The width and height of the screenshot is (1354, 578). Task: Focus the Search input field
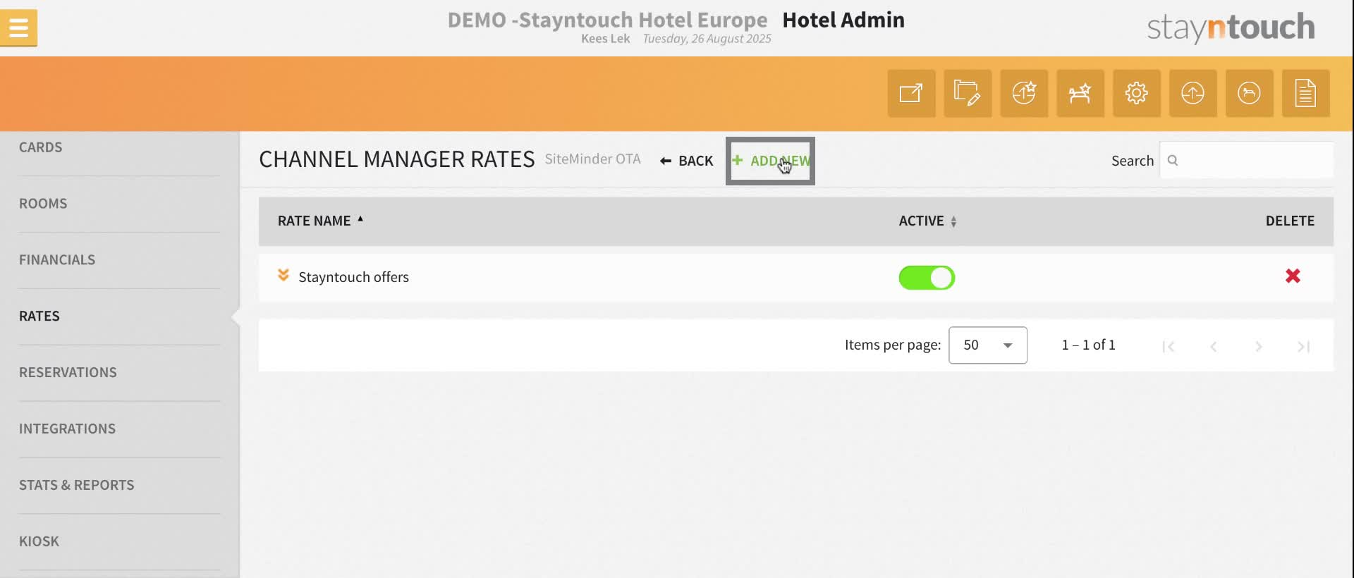point(1246,161)
